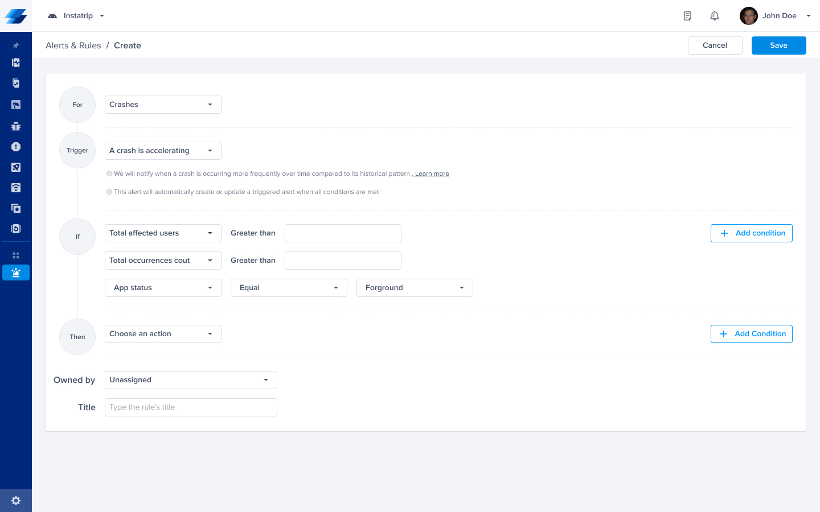This screenshot has height=512, width=820.
Task: Open the Owned by 'Unassigned' dropdown
Action: pos(191,380)
